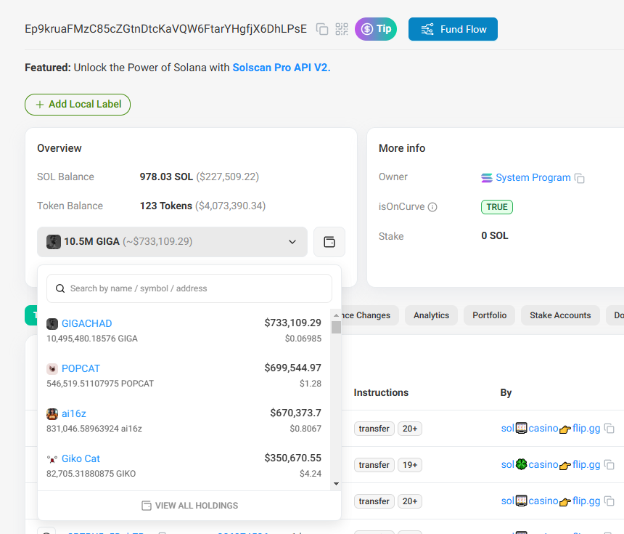Expand the 19+ instructions badge

pyautogui.click(x=410, y=465)
